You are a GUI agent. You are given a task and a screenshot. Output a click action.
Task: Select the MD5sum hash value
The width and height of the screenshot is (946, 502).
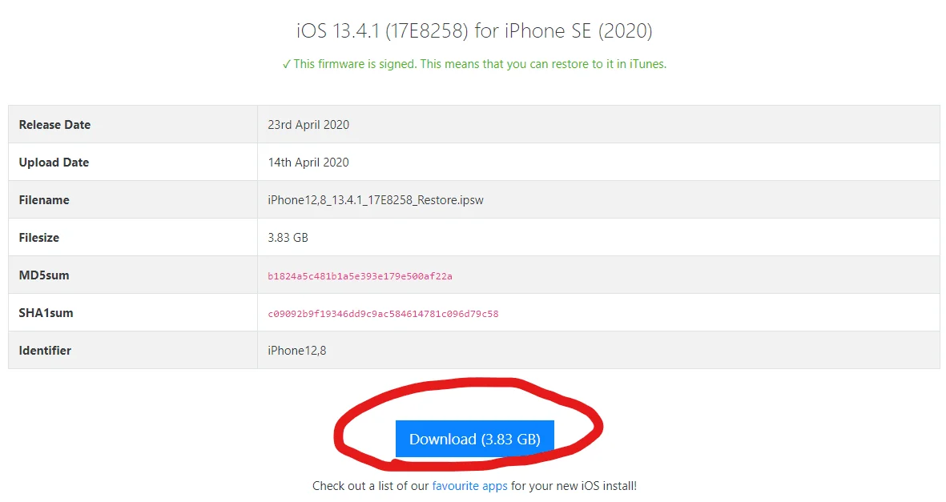click(x=360, y=275)
